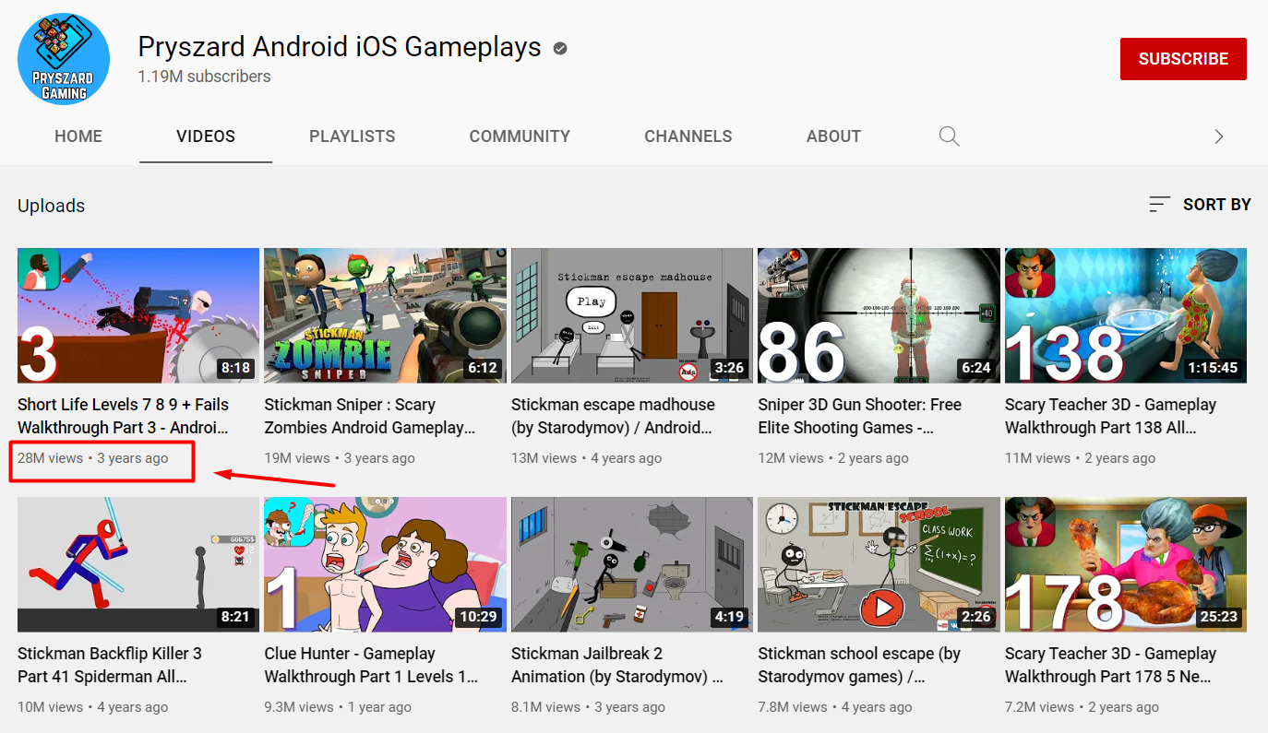Click the 19M views 3 years ago text
The width and height of the screenshot is (1268, 733).
click(340, 458)
